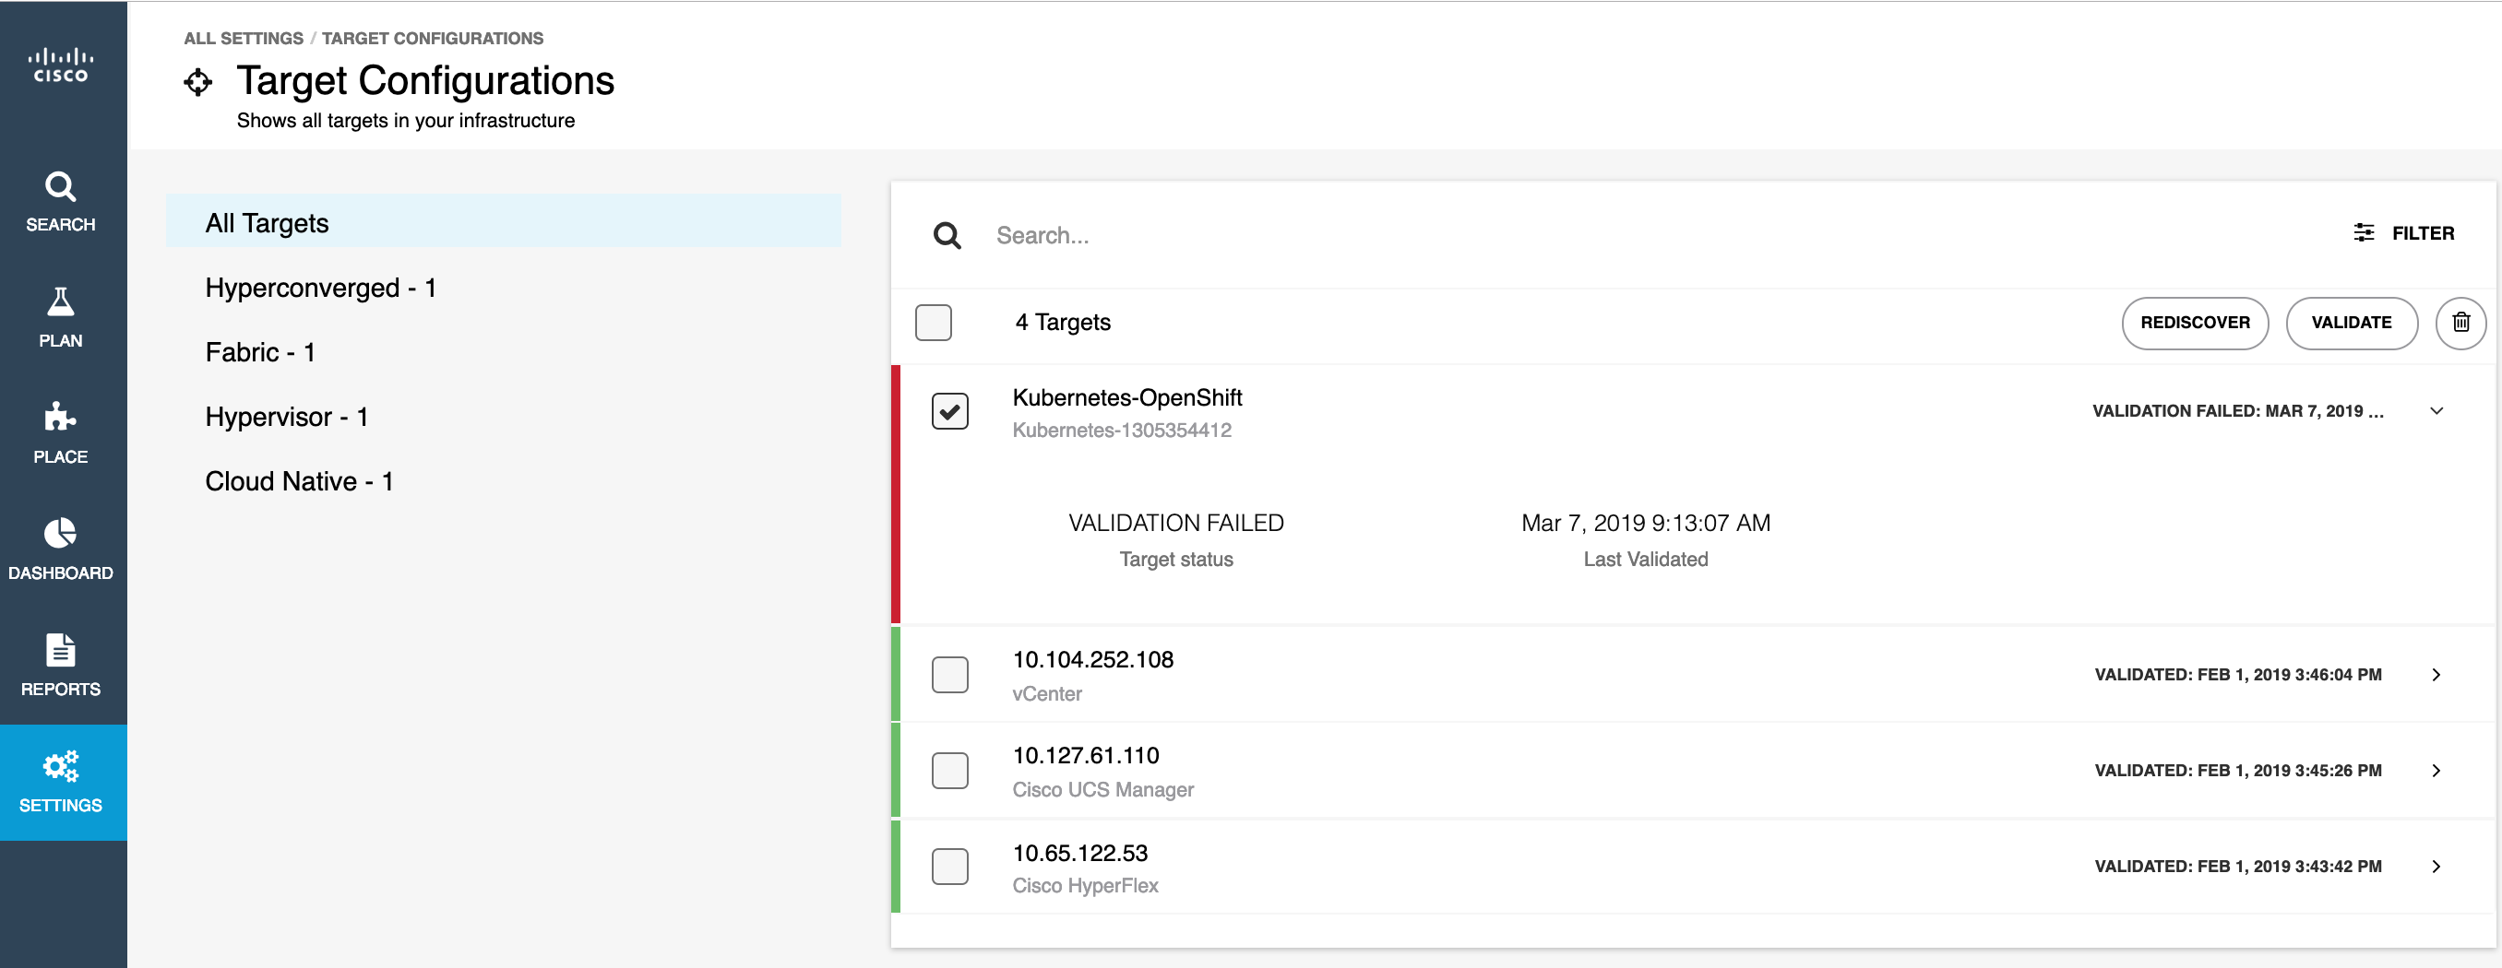Viewport: 2502px width, 968px height.
Task: Open the Reports section
Action: point(60,665)
